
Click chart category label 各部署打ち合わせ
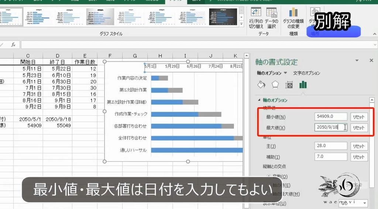[130, 126]
